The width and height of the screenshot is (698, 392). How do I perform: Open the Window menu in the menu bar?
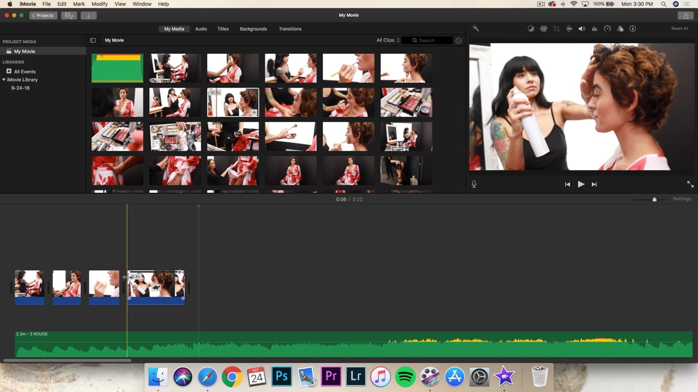pyautogui.click(x=142, y=4)
